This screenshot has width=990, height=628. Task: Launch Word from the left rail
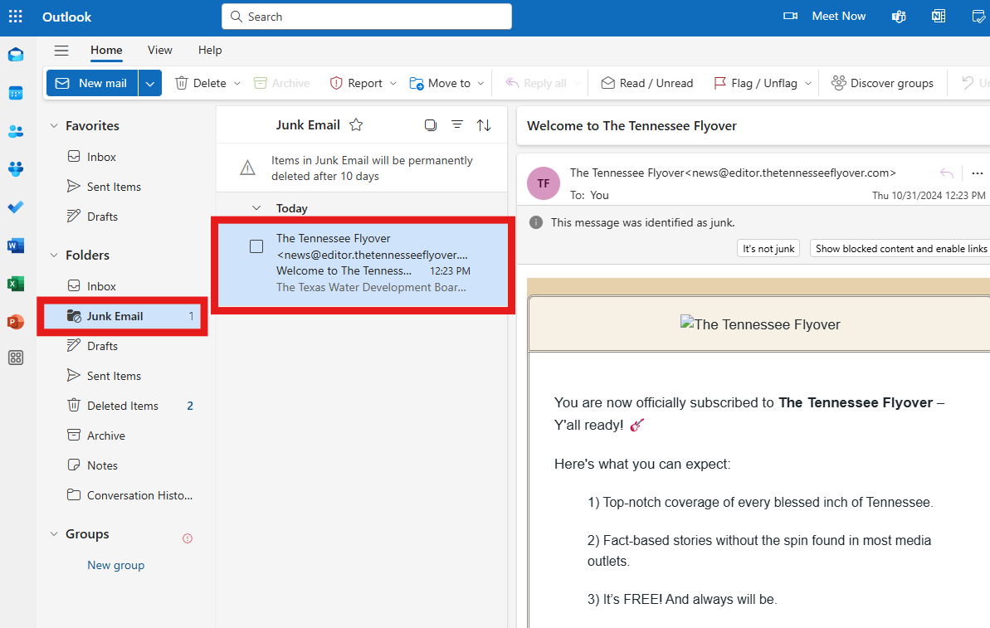[x=16, y=246]
